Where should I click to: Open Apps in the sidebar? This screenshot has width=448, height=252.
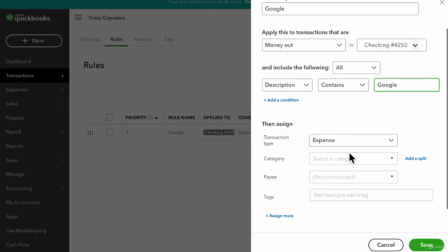click(12, 216)
